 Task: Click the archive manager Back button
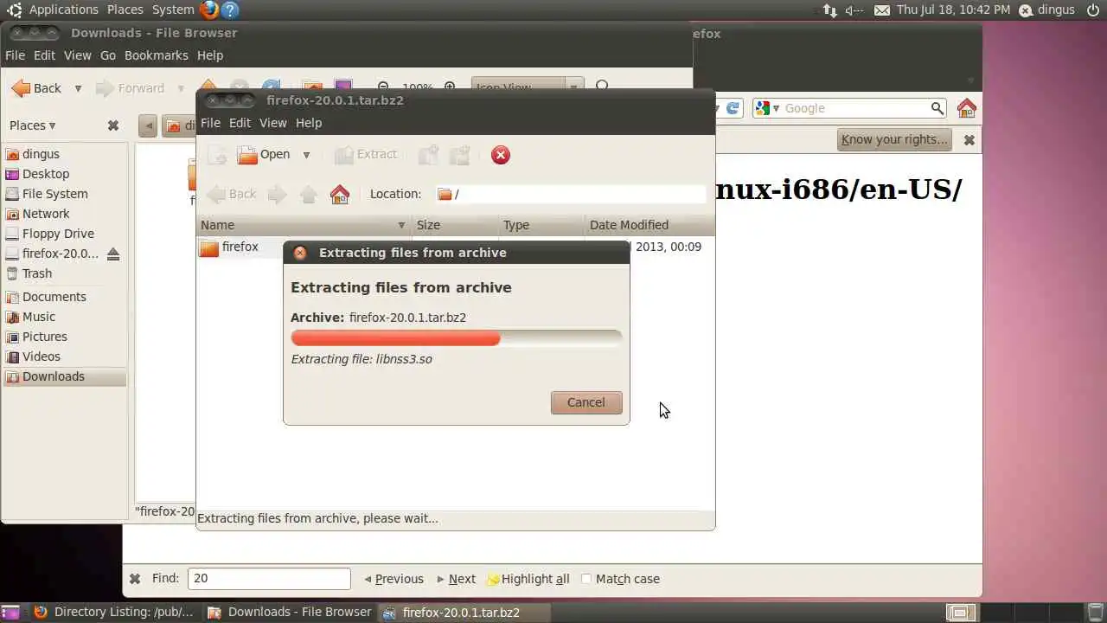(x=231, y=194)
